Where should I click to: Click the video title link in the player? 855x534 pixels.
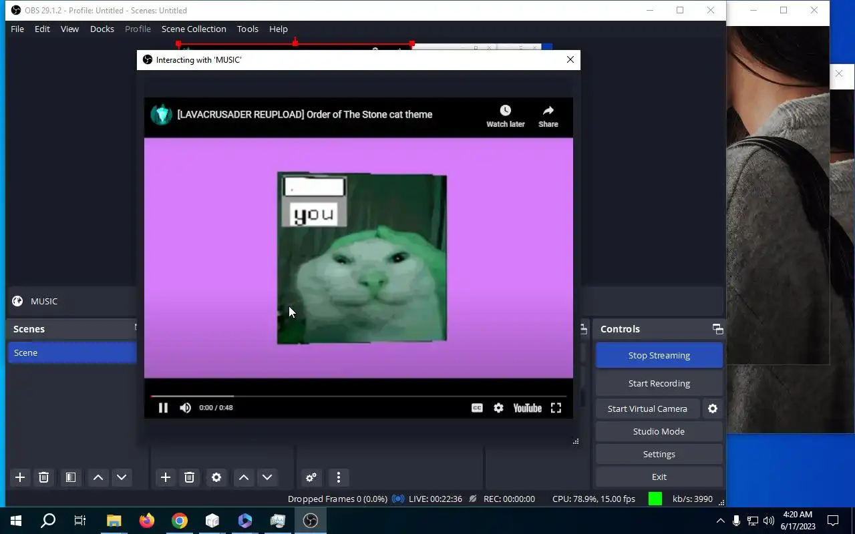pos(305,114)
